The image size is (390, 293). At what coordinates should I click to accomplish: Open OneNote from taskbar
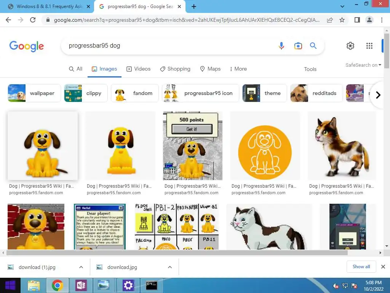click(81, 285)
